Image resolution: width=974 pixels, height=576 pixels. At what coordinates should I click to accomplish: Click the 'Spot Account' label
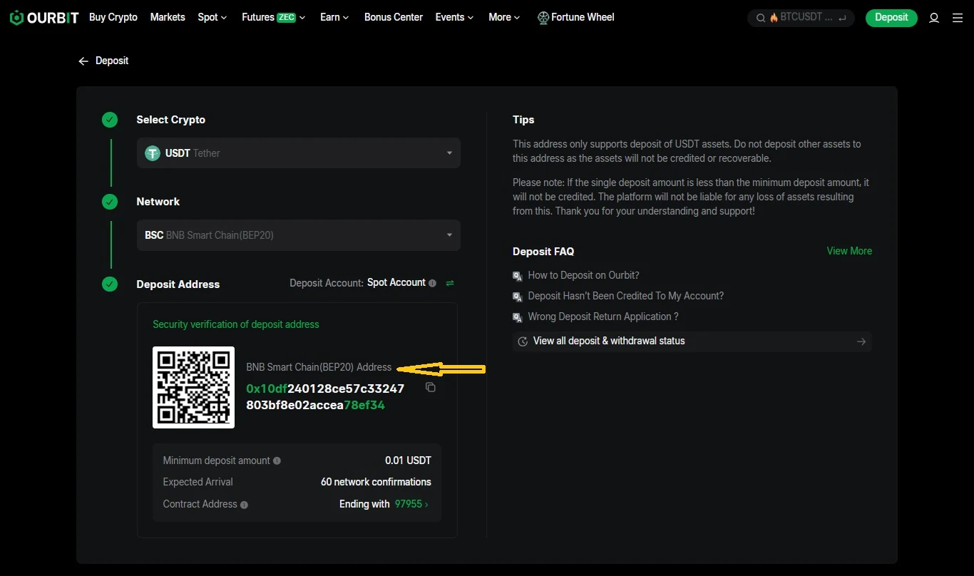[x=396, y=282]
